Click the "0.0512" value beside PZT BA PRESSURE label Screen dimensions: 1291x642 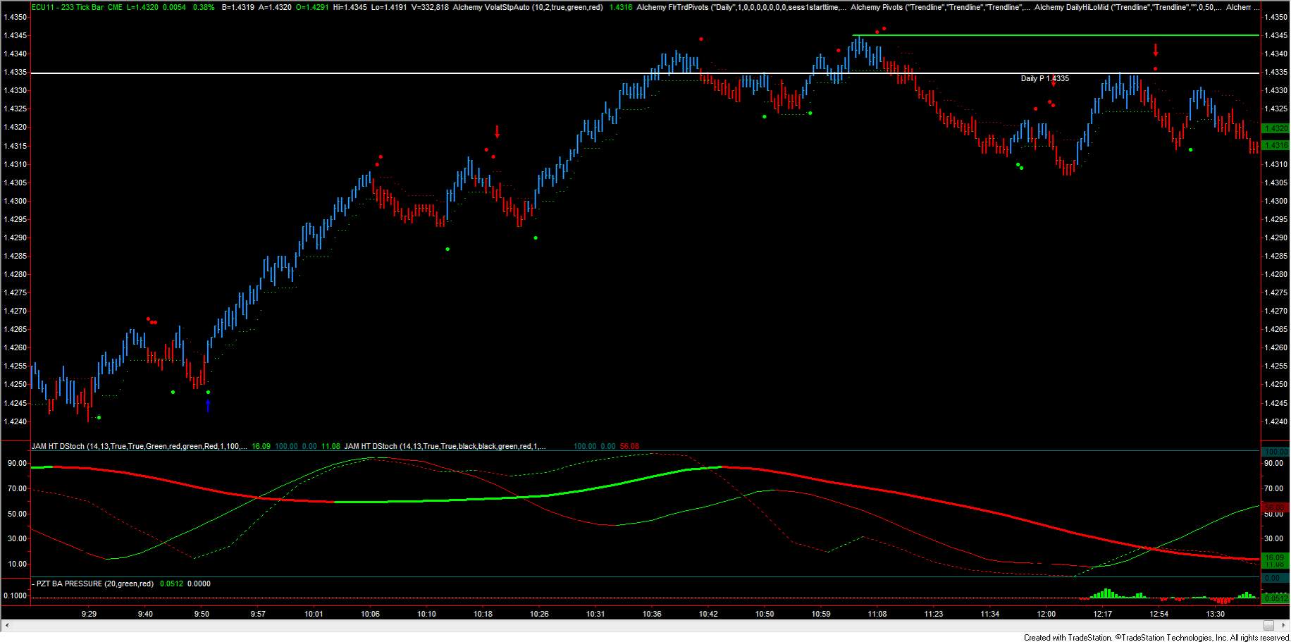coord(171,584)
